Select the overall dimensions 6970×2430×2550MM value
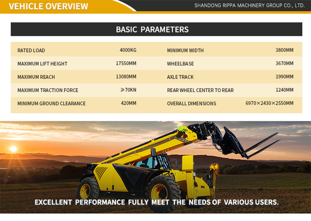311x221 pixels. click(269, 103)
